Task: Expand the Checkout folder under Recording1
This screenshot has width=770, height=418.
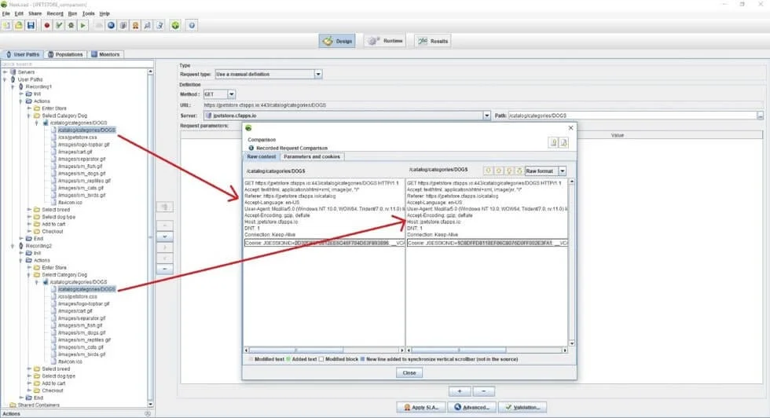Action: [x=29, y=231]
